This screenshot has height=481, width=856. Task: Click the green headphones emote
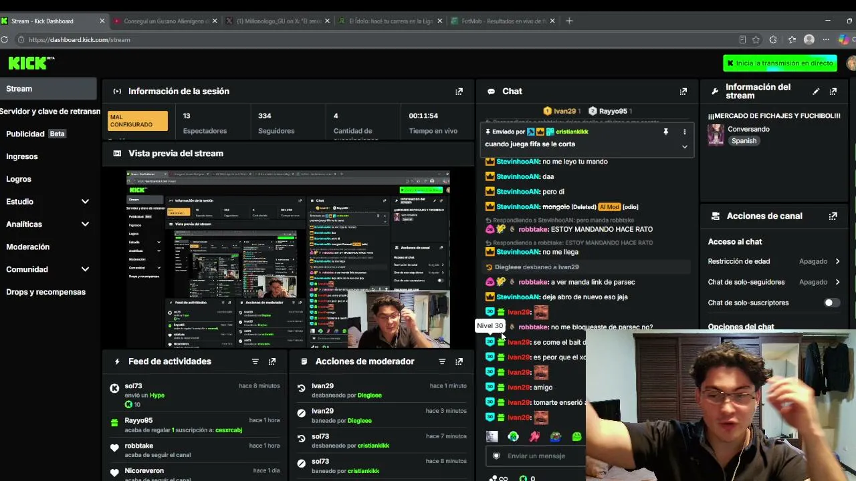point(513,437)
